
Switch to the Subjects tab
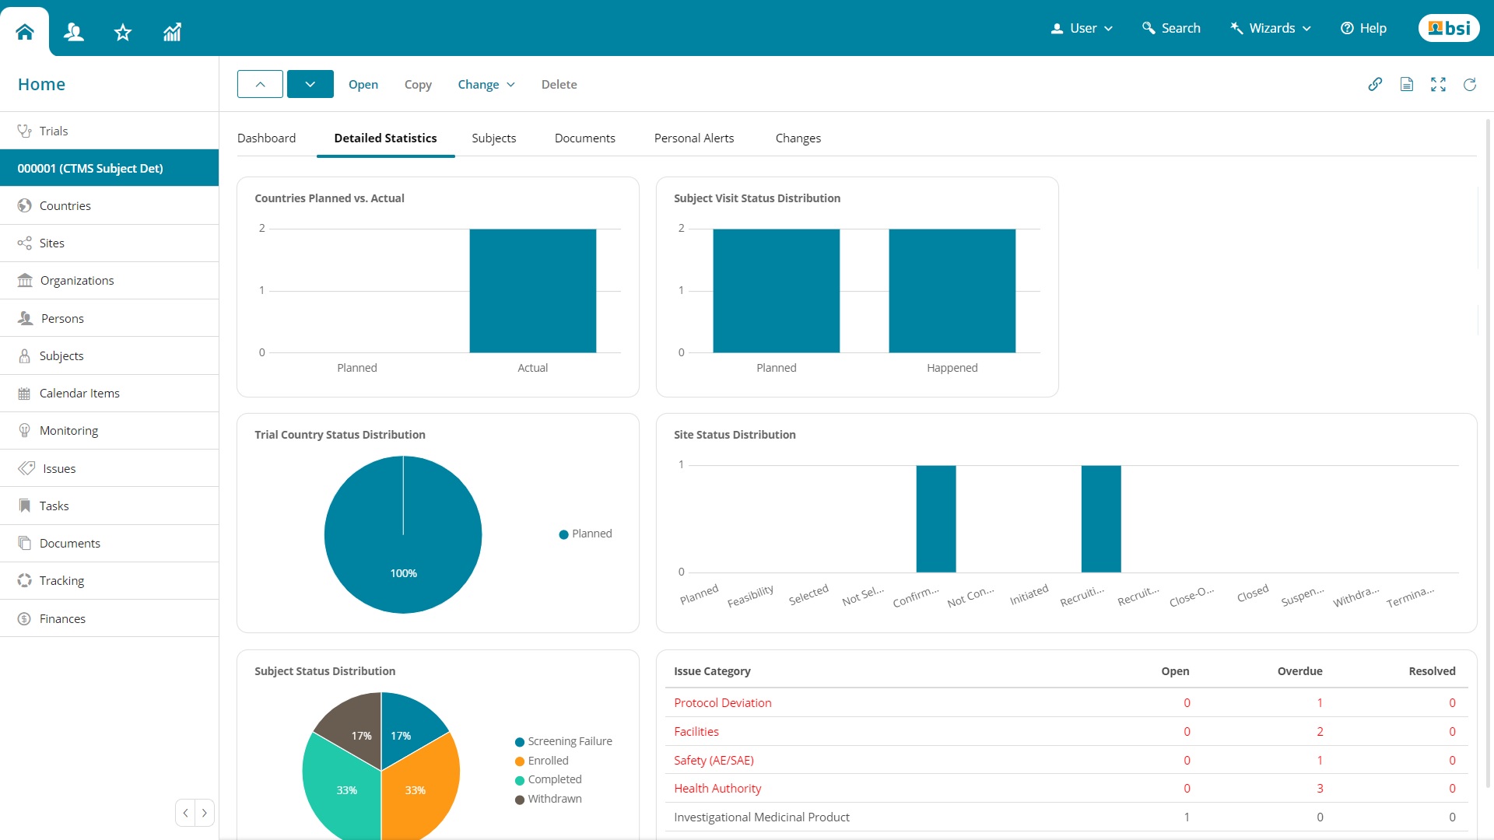493,138
